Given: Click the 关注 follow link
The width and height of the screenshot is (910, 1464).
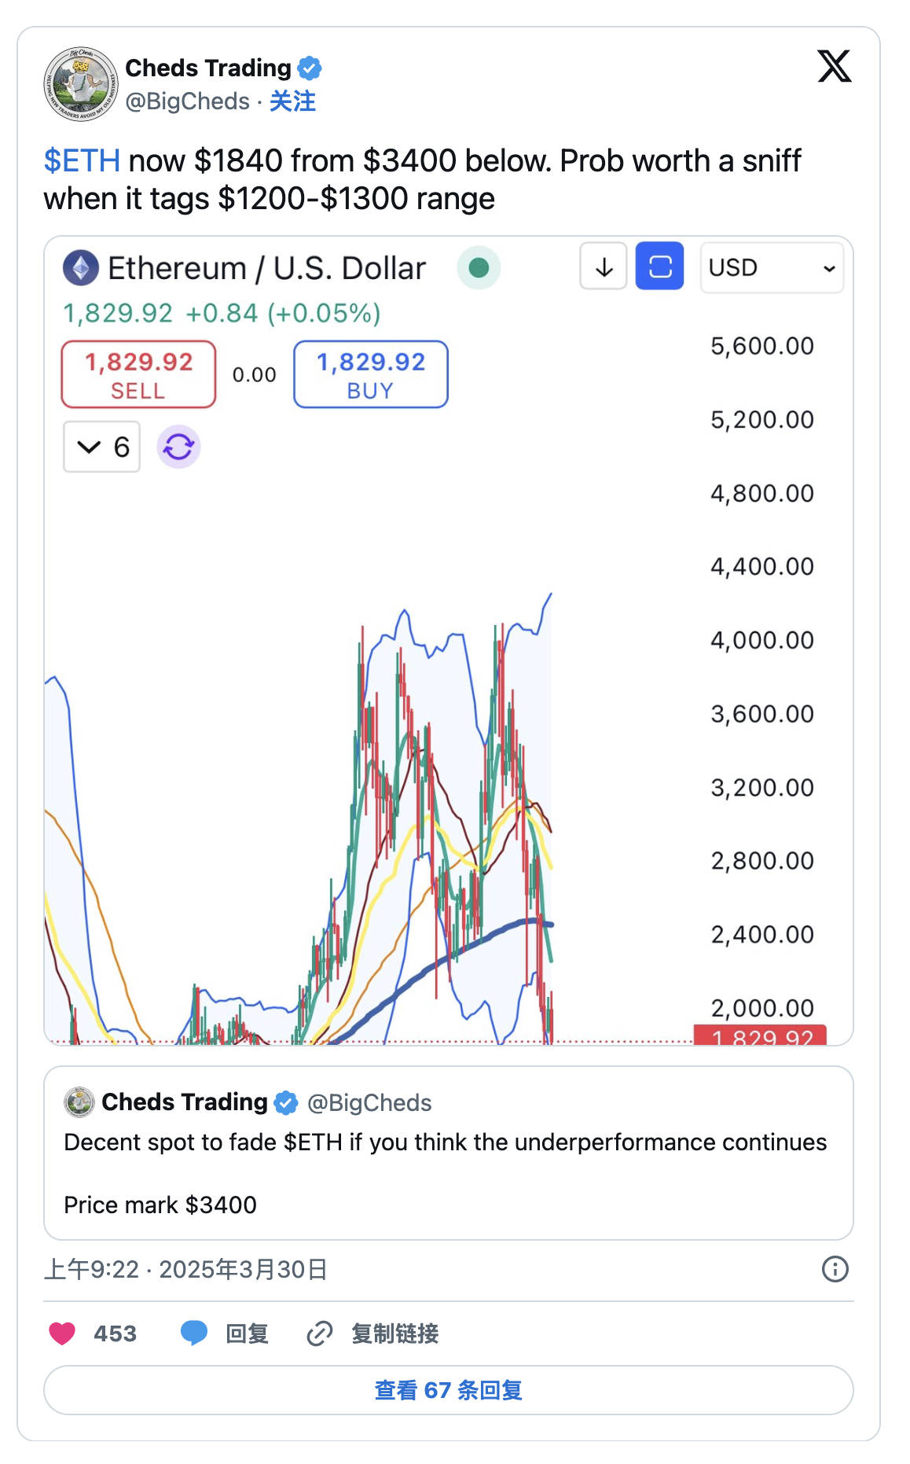Looking at the screenshot, I should tap(292, 101).
